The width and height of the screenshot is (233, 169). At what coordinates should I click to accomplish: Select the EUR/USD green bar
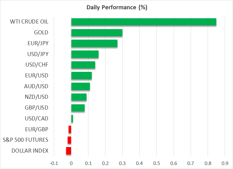[82, 76]
